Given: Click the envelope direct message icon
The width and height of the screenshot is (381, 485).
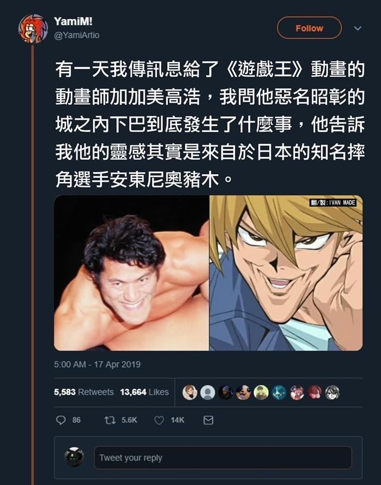Looking at the screenshot, I should tap(208, 420).
